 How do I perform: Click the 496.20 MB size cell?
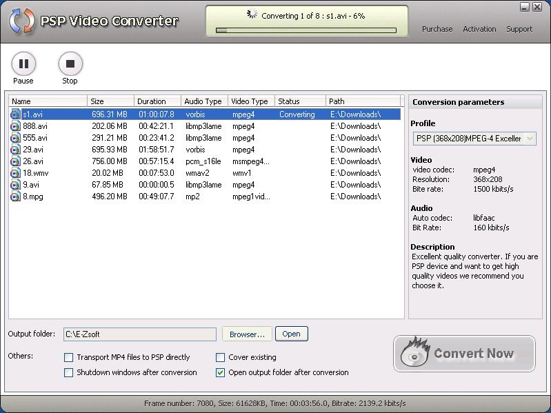click(x=110, y=197)
